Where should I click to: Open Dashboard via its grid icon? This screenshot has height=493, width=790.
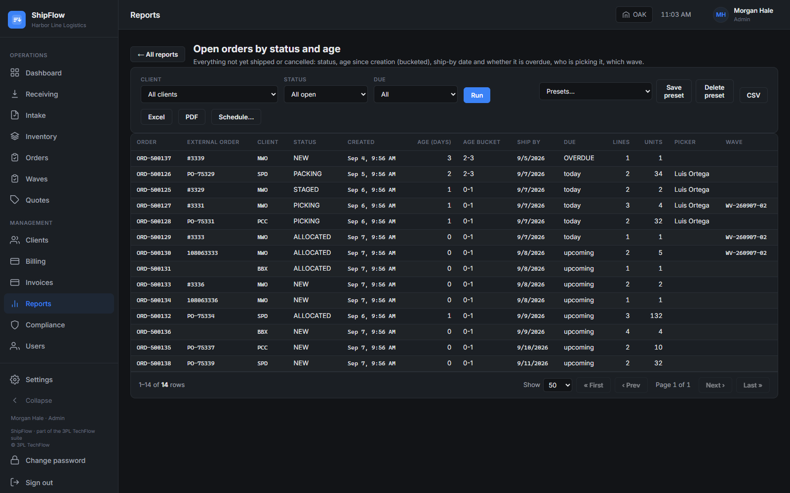pos(15,73)
